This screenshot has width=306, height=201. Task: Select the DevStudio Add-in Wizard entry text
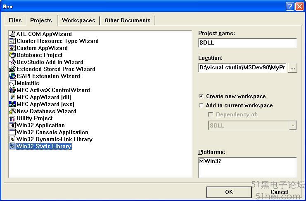click(x=50, y=62)
